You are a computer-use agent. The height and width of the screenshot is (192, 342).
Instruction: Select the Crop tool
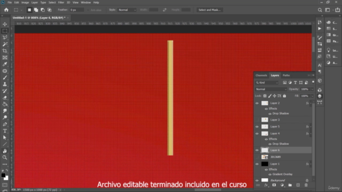click(x=5, y=51)
